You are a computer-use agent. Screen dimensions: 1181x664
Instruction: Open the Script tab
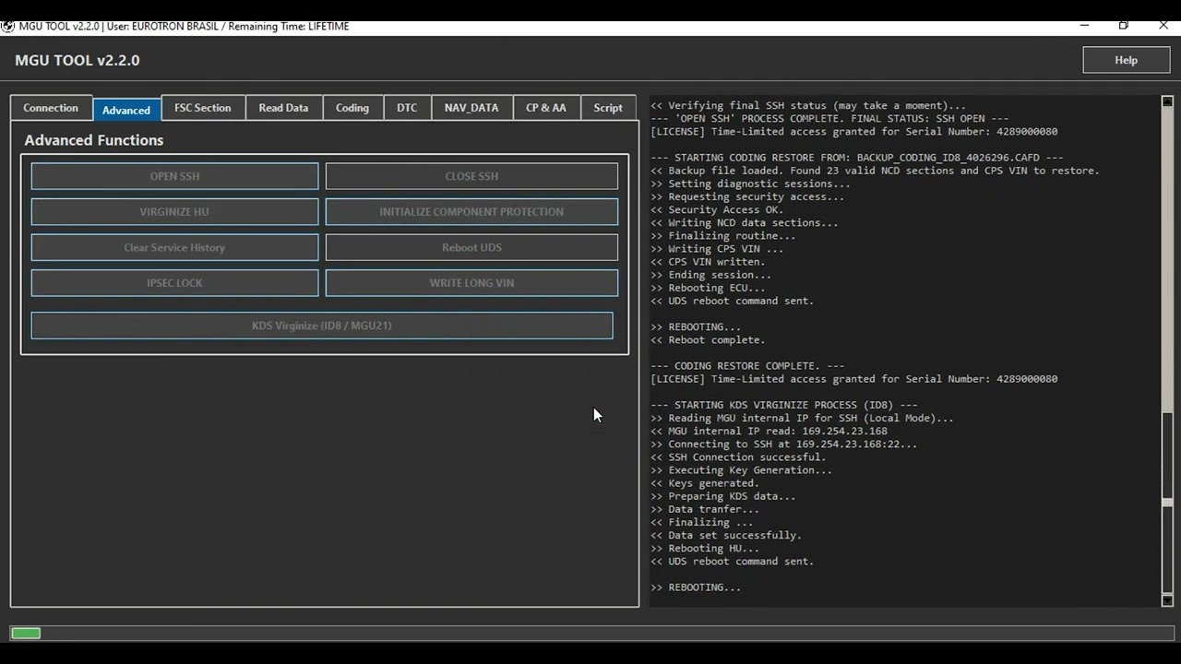pyautogui.click(x=608, y=108)
